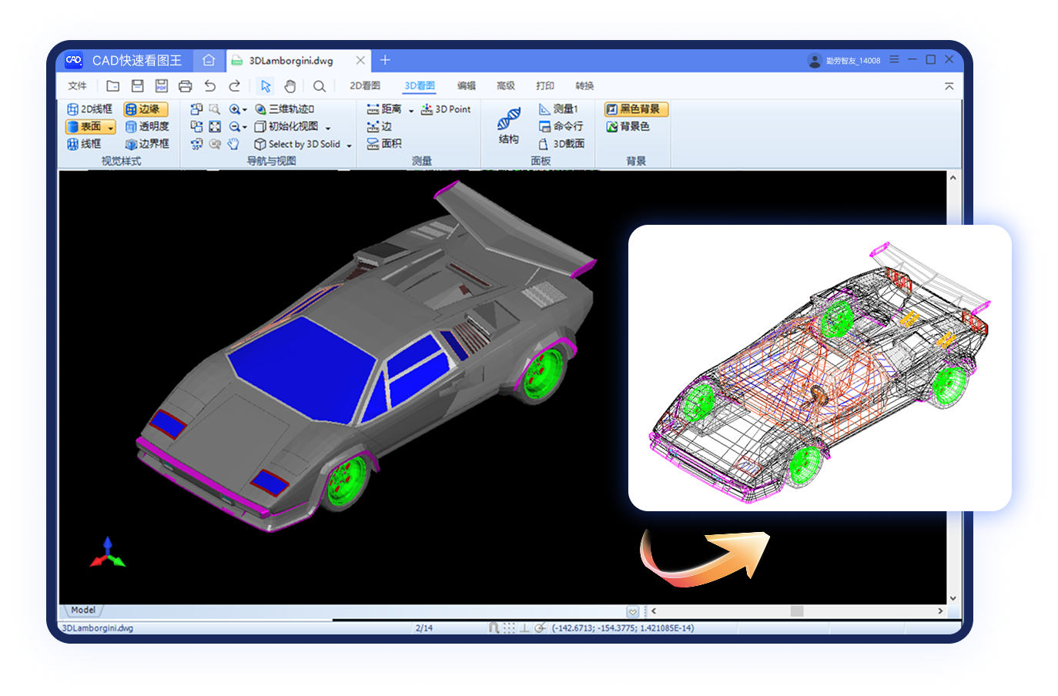Image resolution: width=1058 pixels, height=696 pixels.
Task: Toggle the tracking icon beside the coordinates
Action: 541,628
